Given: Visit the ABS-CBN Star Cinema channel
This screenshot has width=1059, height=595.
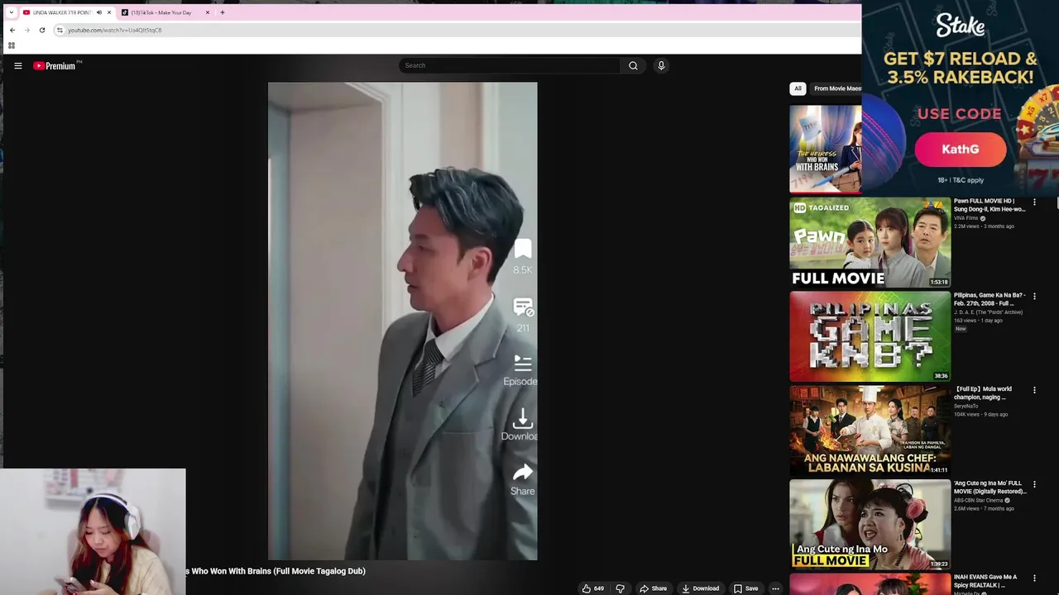Looking at the screenshot, I should point(978,501).
